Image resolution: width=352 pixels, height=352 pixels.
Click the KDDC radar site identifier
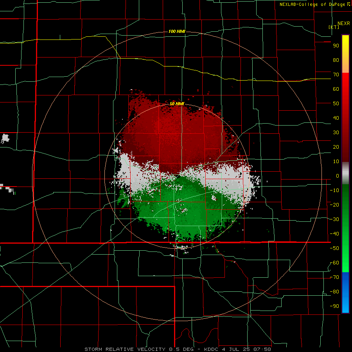[x=212, y=349]
